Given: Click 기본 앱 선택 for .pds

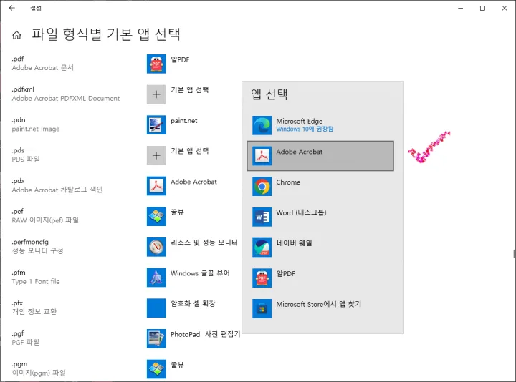Looking at the screenshot, I should pos(189,151).
